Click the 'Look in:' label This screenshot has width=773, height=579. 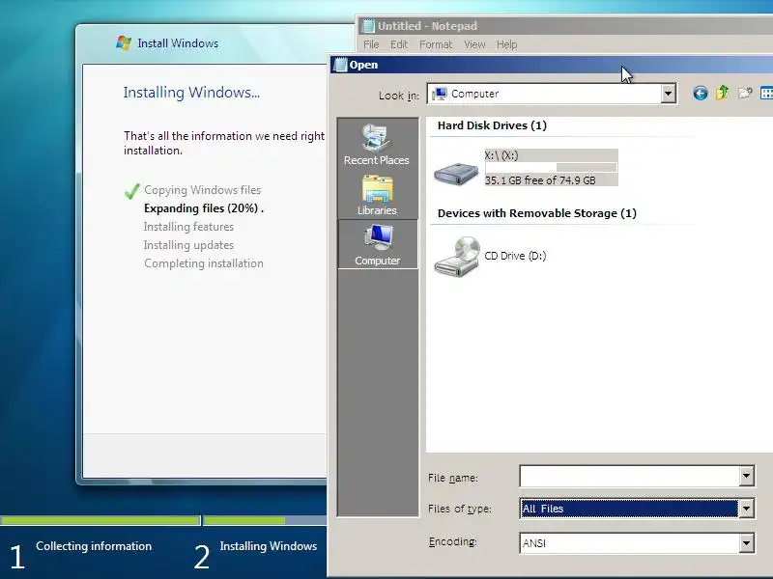pyautogui.click(x=399, y=96)
